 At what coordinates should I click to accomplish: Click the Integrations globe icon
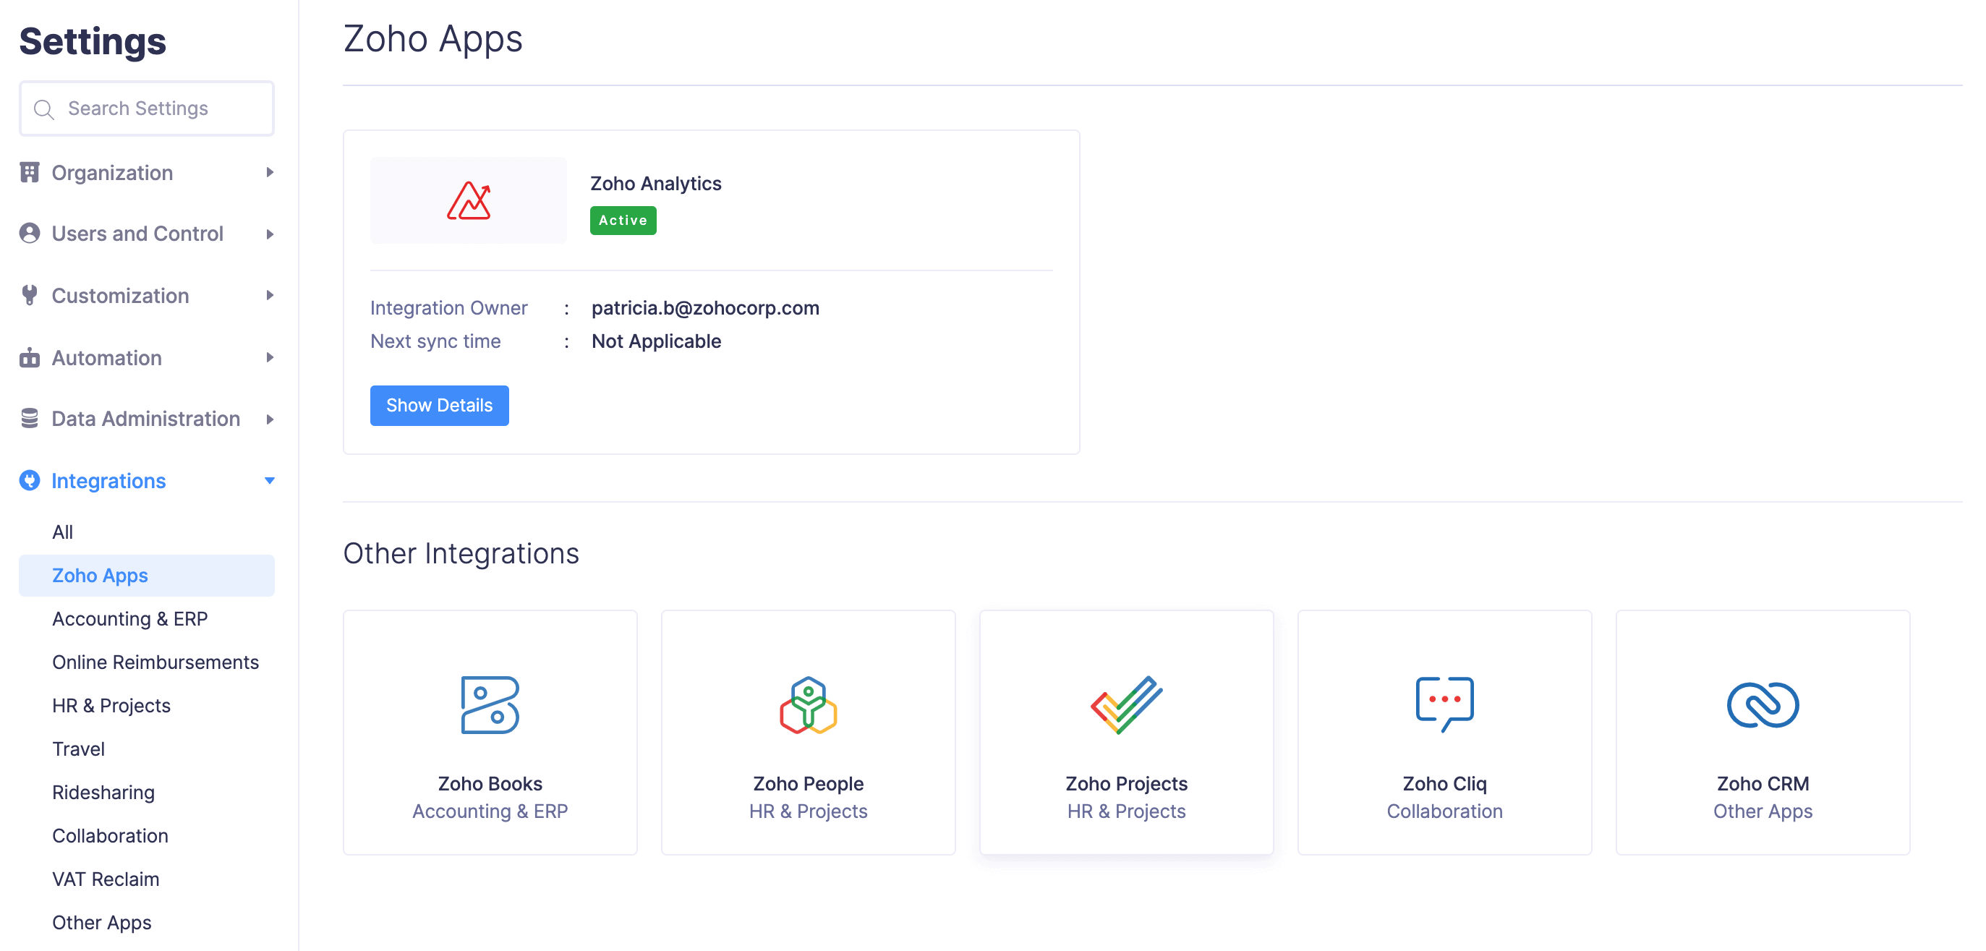30,480
